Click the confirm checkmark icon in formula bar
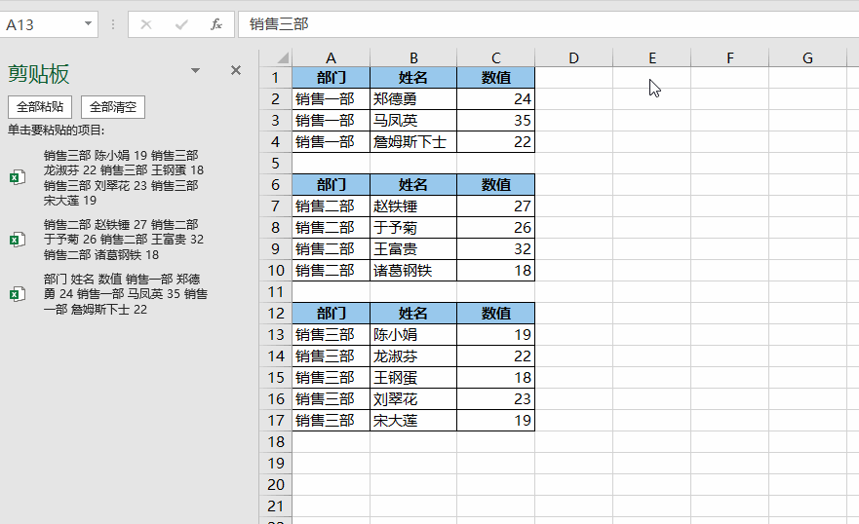This screenshot has width=859, height=524. click(x=181, y=24)
